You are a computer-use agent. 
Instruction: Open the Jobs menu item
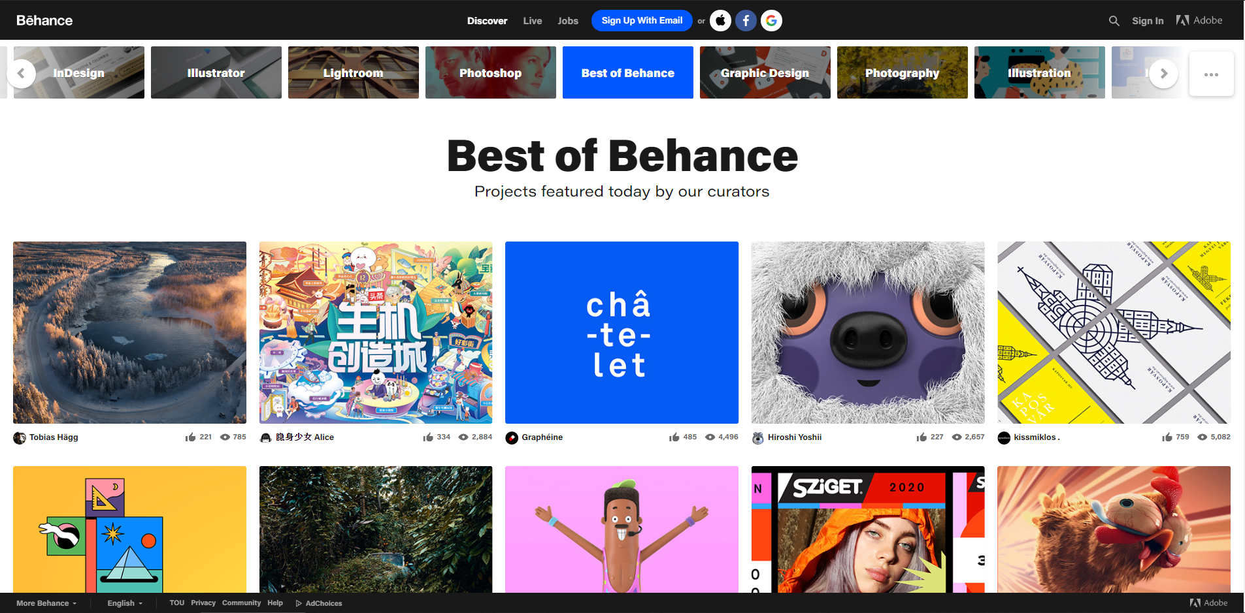pyautogui.click(x=567, y=21)
